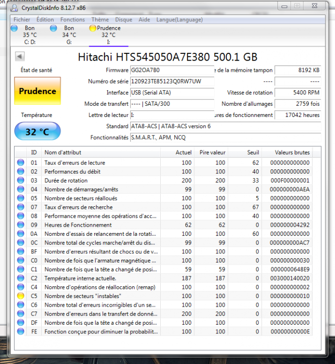Open the Langue(Language) menu
Screen dimensions: 335x364
pos(172,19)
